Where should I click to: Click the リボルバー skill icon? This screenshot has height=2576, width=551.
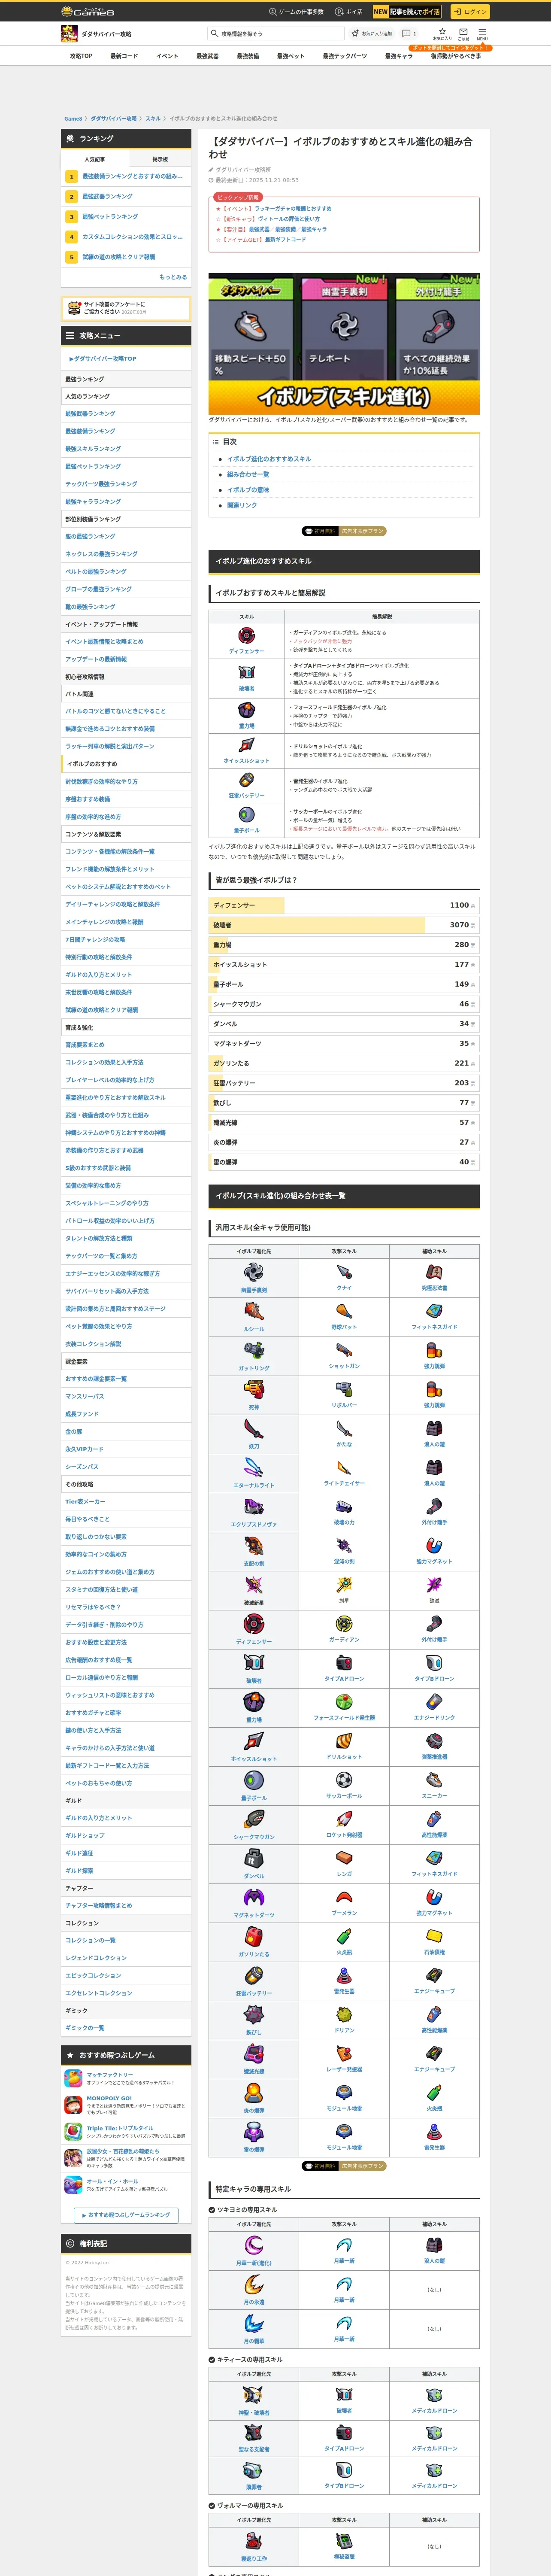344,1389
